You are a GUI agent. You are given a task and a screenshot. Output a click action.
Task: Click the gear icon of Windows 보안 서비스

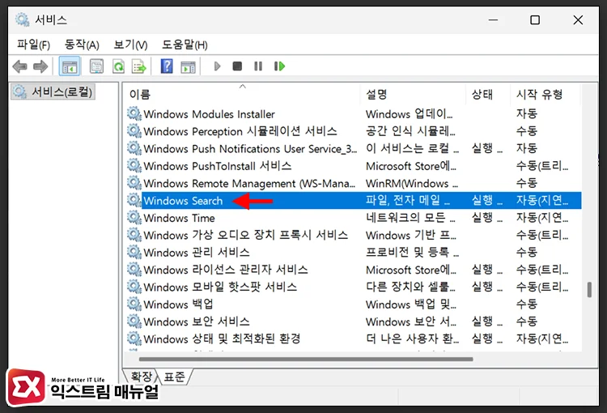[134, 321]
